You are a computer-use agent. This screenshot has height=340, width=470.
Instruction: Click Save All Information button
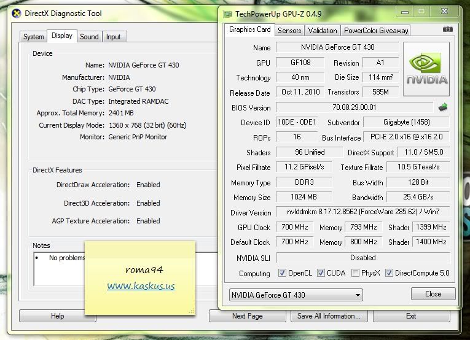pyautogui.click(x=329, y=315)
